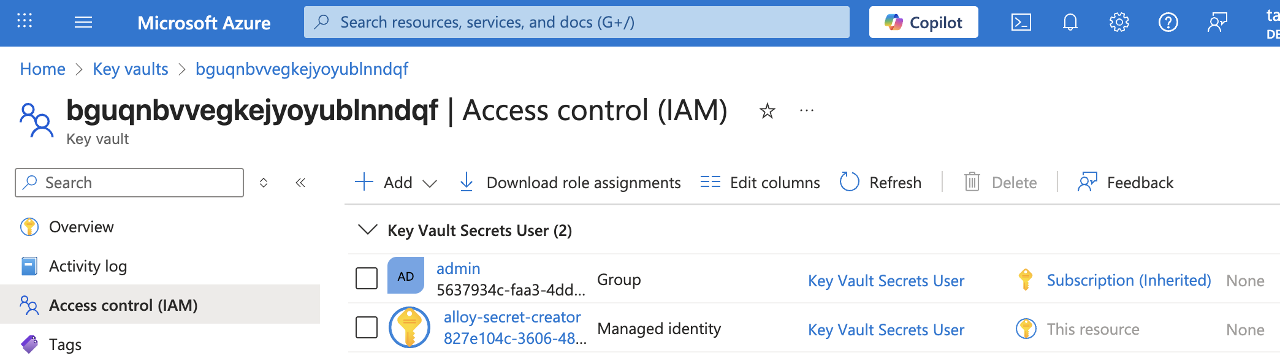Toggle sidebar menu expand/collapse arrows
1280x358 pixels.
(264, 183)
